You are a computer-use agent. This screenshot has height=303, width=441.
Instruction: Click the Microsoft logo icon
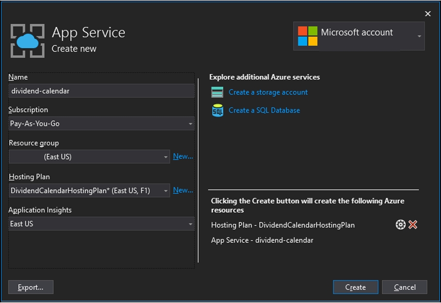click(308, 36)
